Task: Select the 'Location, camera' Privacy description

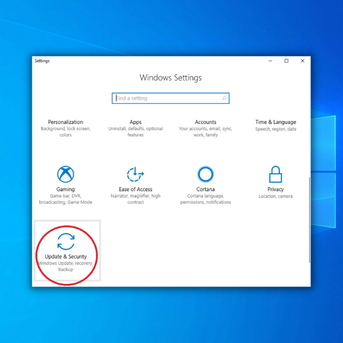Action: pos(275,196)
